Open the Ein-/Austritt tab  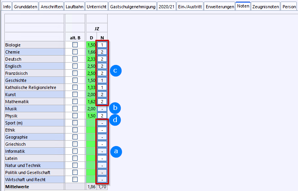pos(190,7)
